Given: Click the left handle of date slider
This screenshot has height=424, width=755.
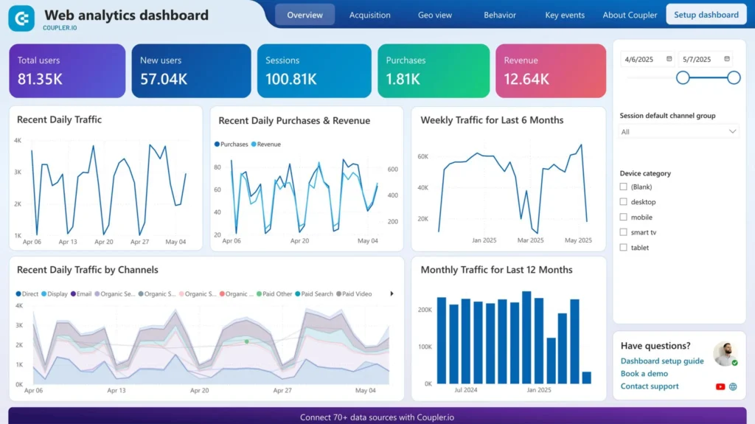Looking at the screenshot, I should (x=683, y=77).
